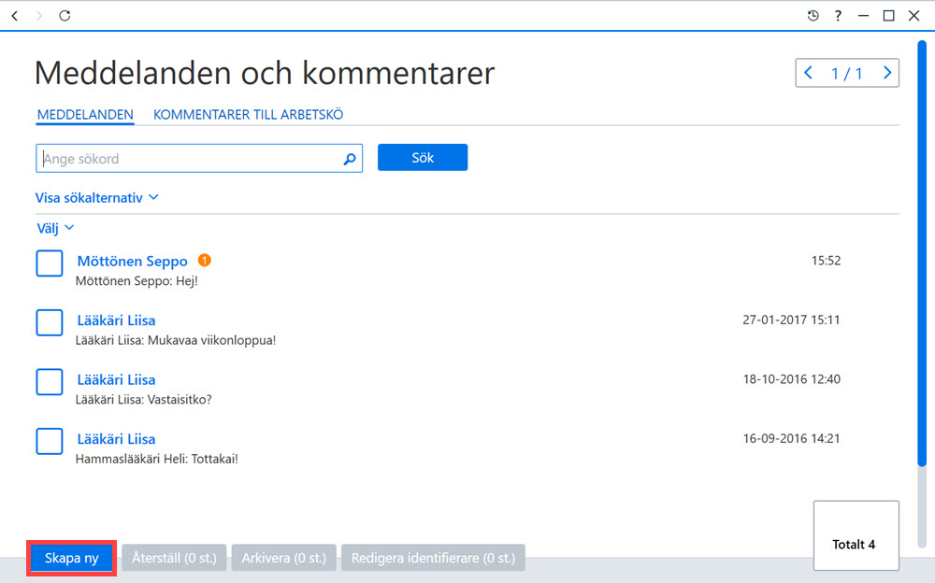Image resolution: width=935 pixels, height=583 pixels.
Task: Reload the page with refresh icon
Action: click(65, 16)
